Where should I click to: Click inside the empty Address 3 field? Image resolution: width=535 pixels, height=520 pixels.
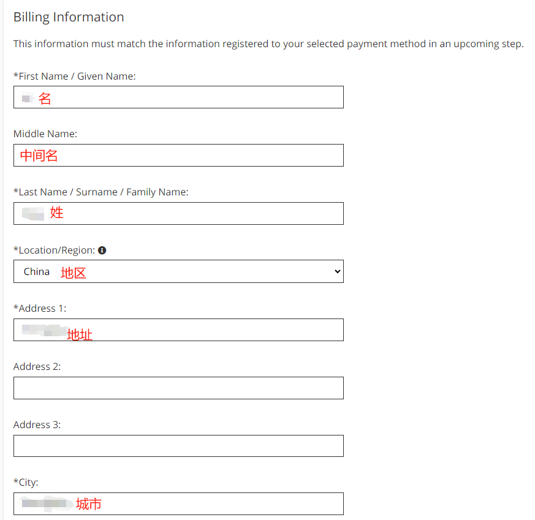click(178, 446)
